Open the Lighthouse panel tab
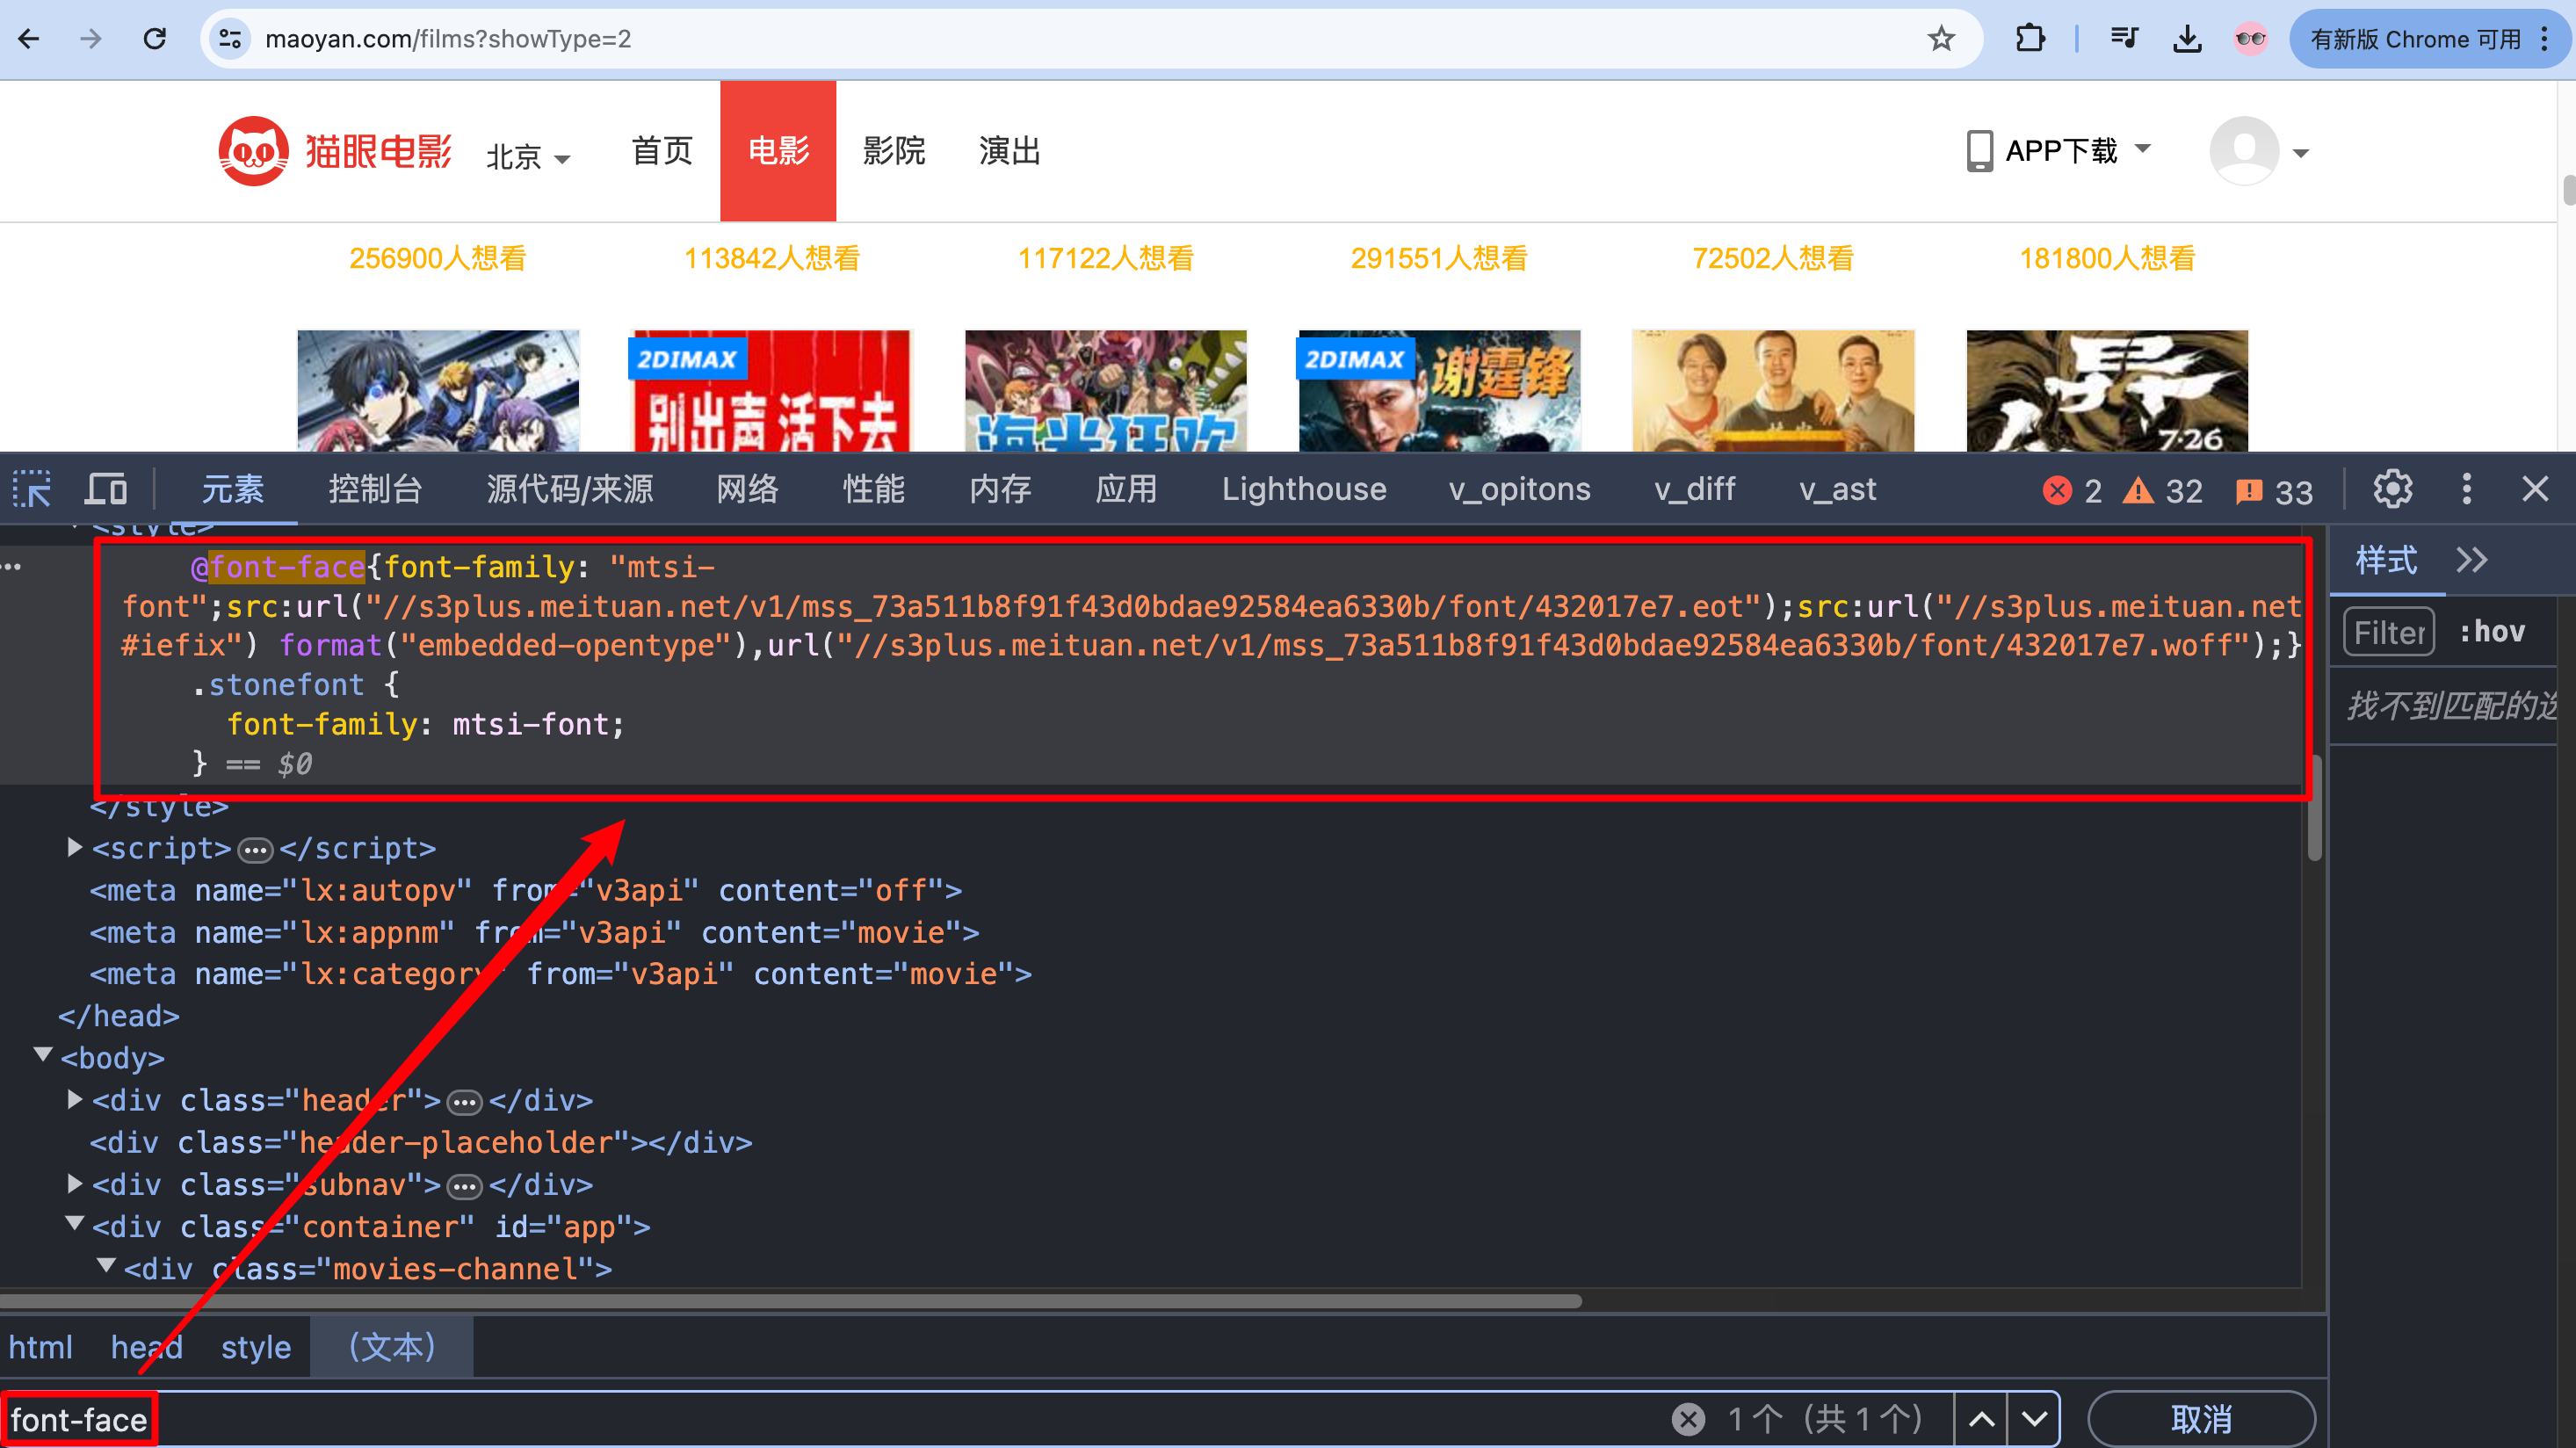 [x=1303, y=489]
